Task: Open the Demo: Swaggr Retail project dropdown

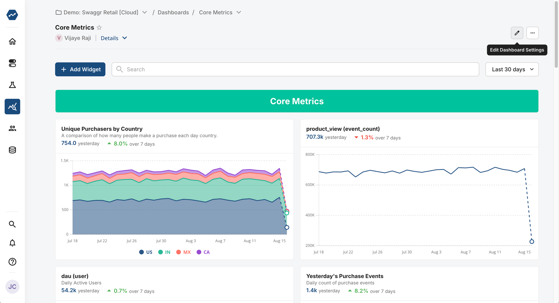Action: [x=145, y=12]
